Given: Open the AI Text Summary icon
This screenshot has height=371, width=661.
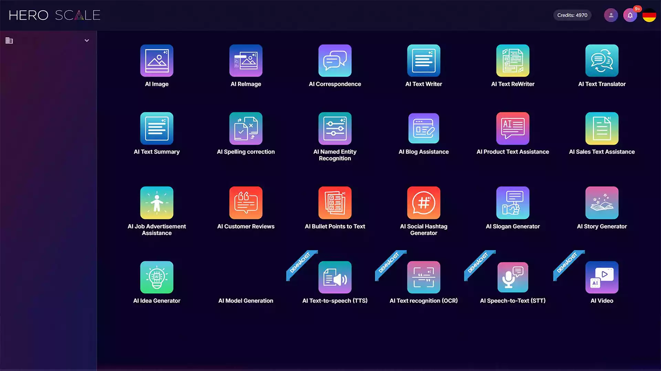Looking at the screenshot, I should 157,128.
